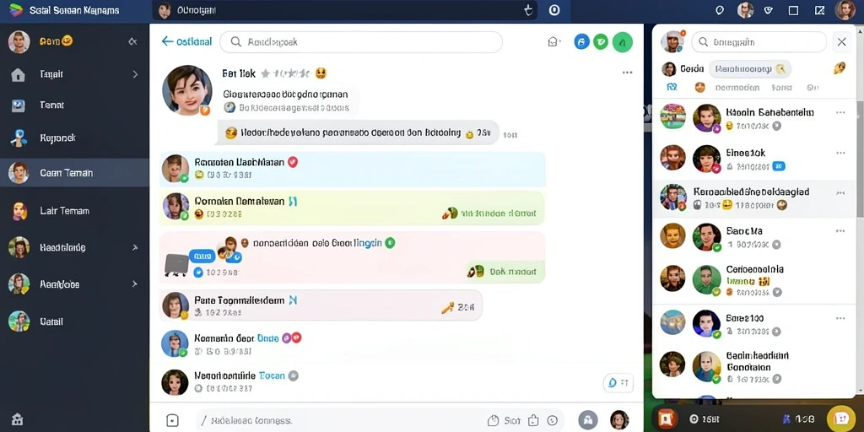Viewport: 864px width, 432px height.
Task: Click the right contacts panel scrollbar
Action: tap(860, 159)
